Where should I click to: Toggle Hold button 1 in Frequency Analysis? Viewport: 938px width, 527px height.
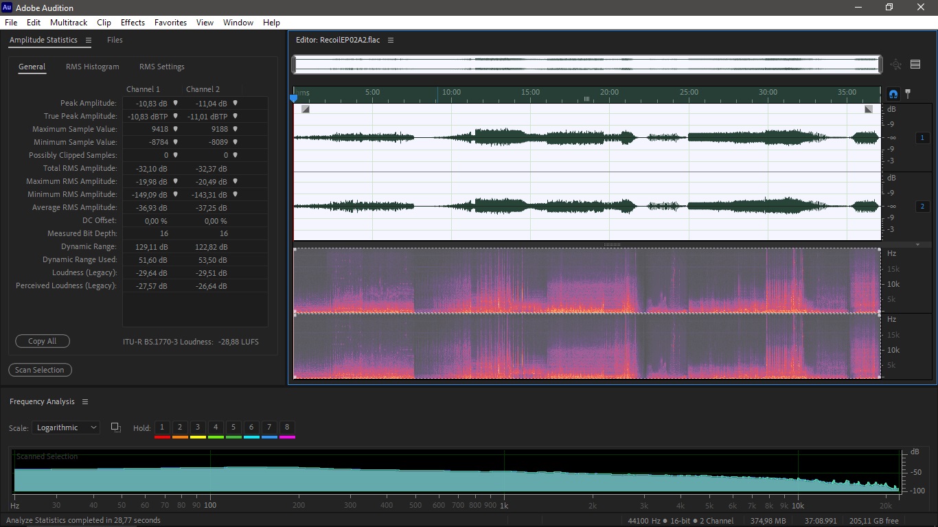[x=162, y=428]
